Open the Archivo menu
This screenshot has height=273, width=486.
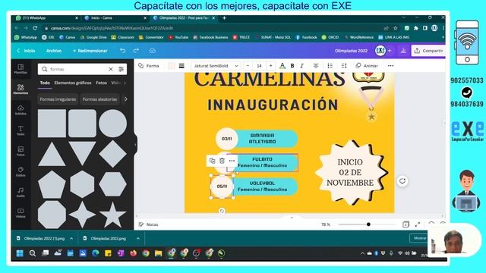click(x=54, y=51)
